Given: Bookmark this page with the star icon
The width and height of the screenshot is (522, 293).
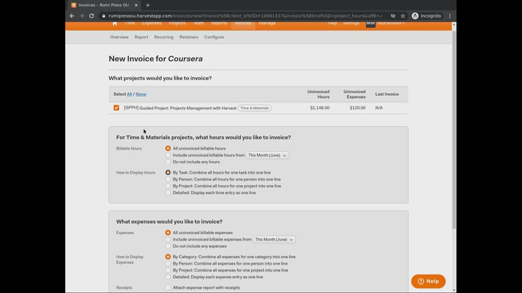Looking at the screenshot, I should 403,16.
